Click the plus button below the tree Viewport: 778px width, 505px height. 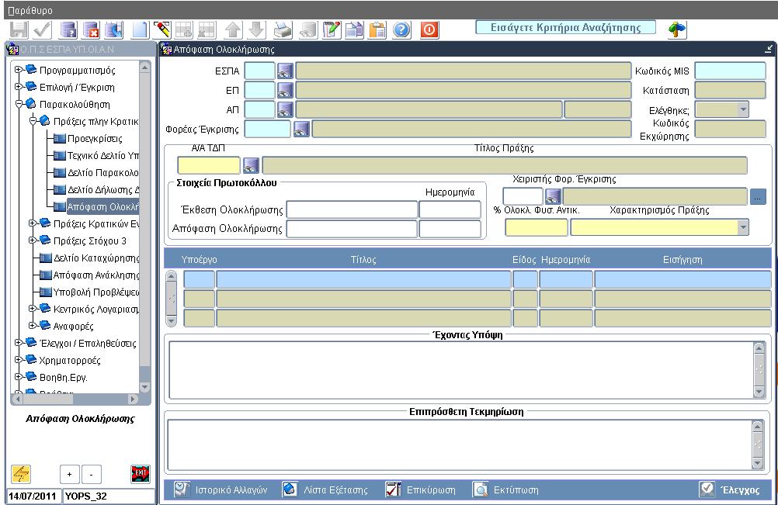point(69,474)
